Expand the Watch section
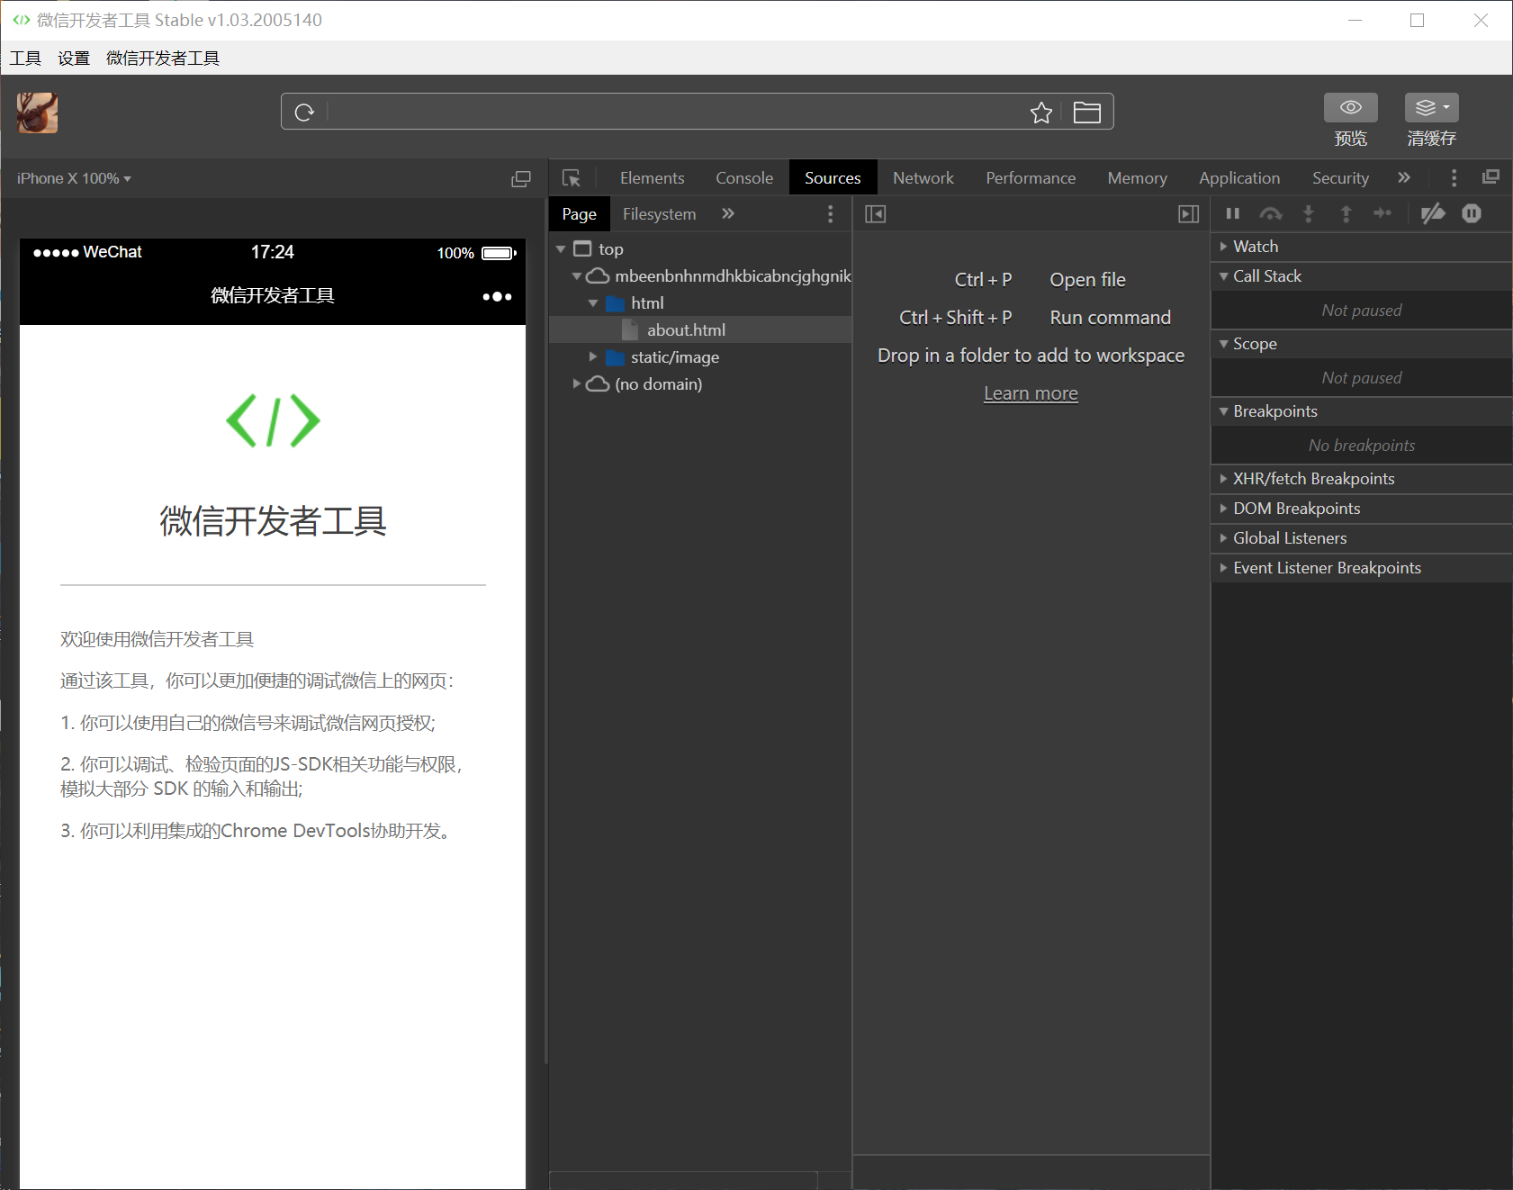This screenshot has width=1513, height=1190. click(1361, 247)
